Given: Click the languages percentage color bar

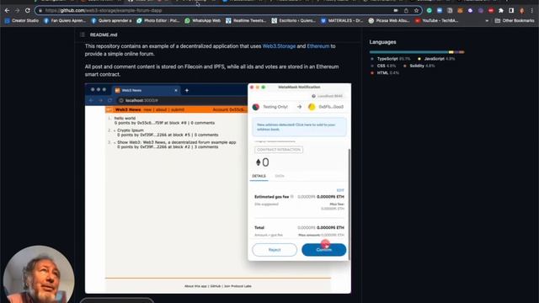Looking at the screenshot, I should [417, 52].
